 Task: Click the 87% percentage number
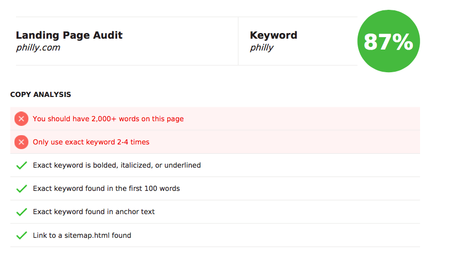(388, 42)
